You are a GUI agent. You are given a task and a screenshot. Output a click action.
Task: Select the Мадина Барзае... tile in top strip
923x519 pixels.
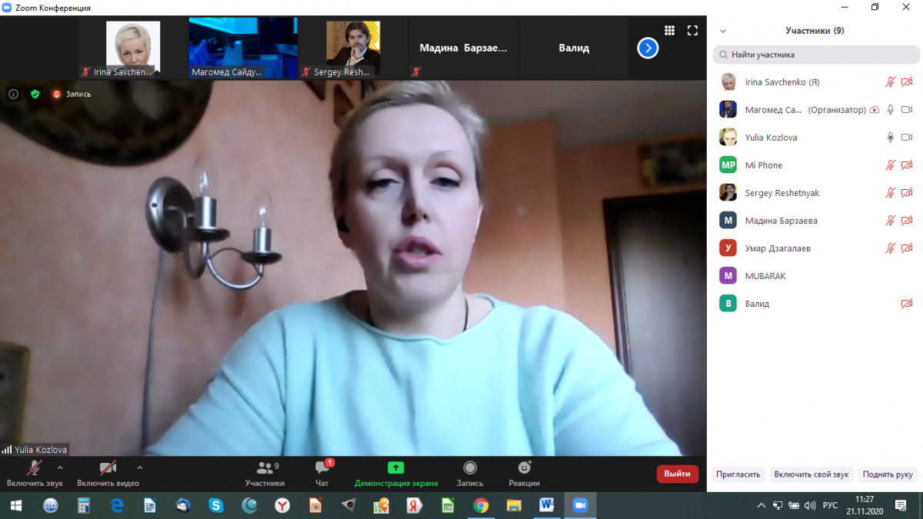point(463,48)
